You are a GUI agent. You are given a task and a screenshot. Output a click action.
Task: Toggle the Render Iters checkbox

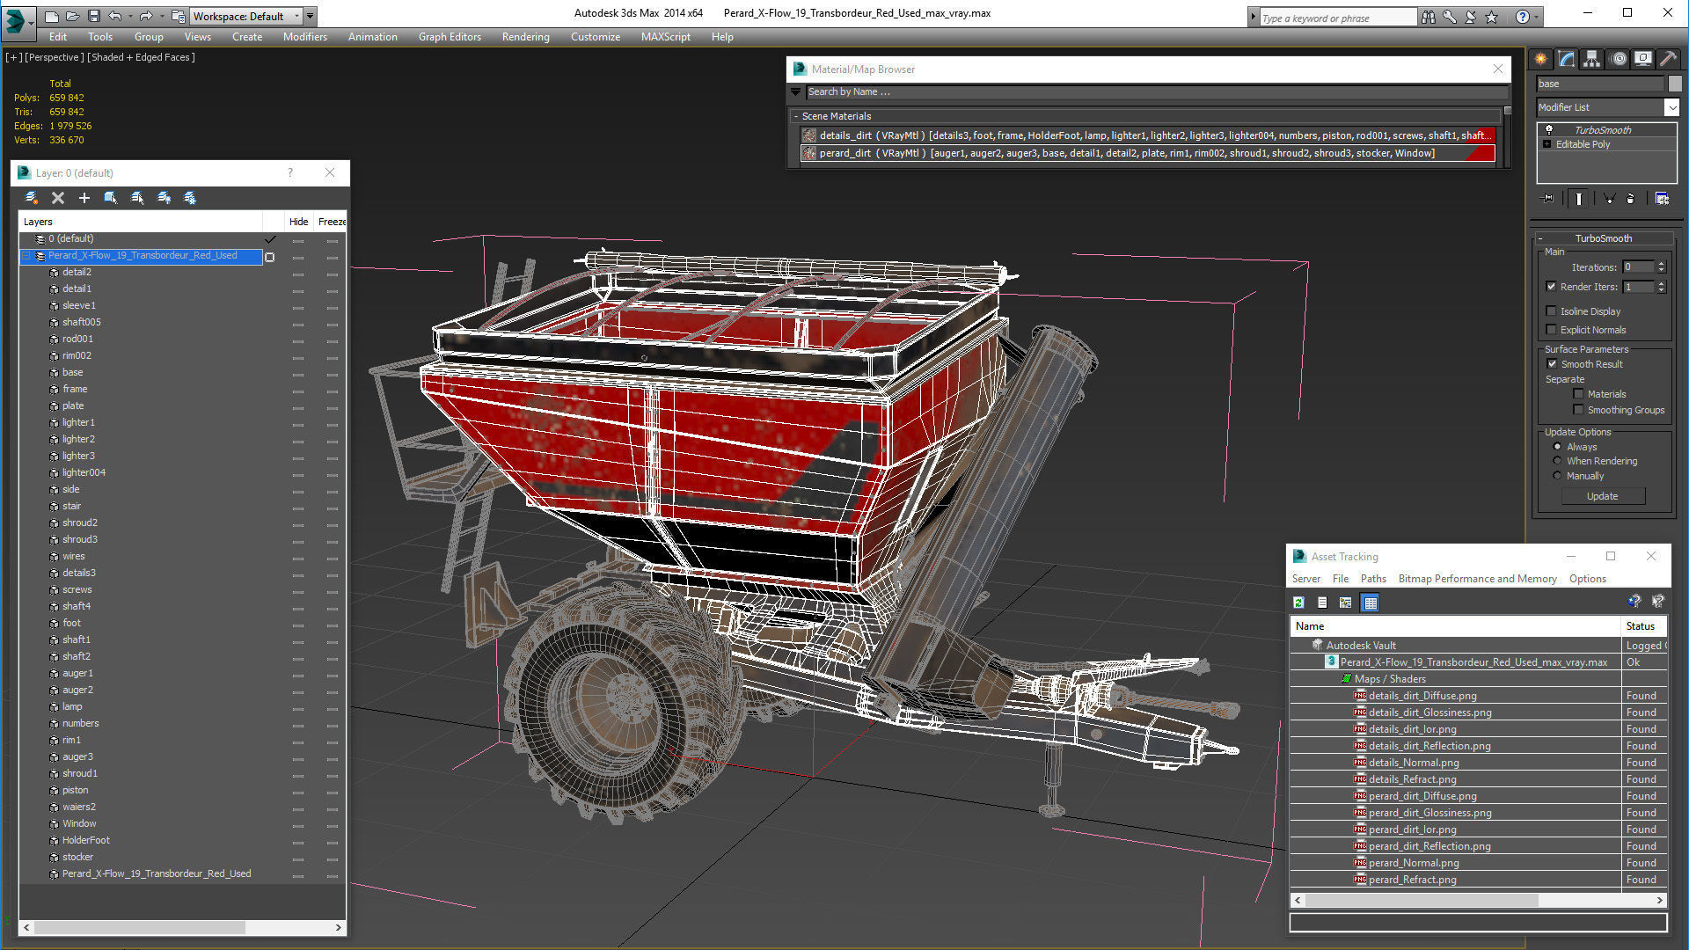(x=1551, y=287)
